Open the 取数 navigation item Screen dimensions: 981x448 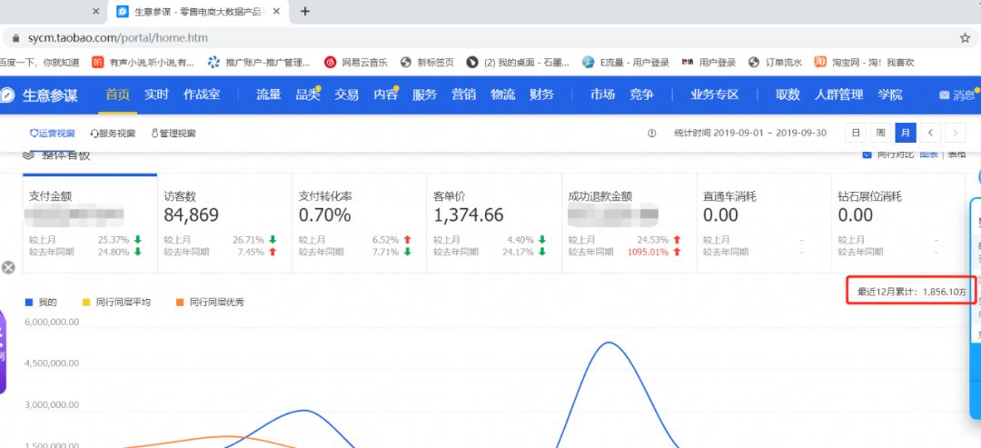tap(788, 95)
